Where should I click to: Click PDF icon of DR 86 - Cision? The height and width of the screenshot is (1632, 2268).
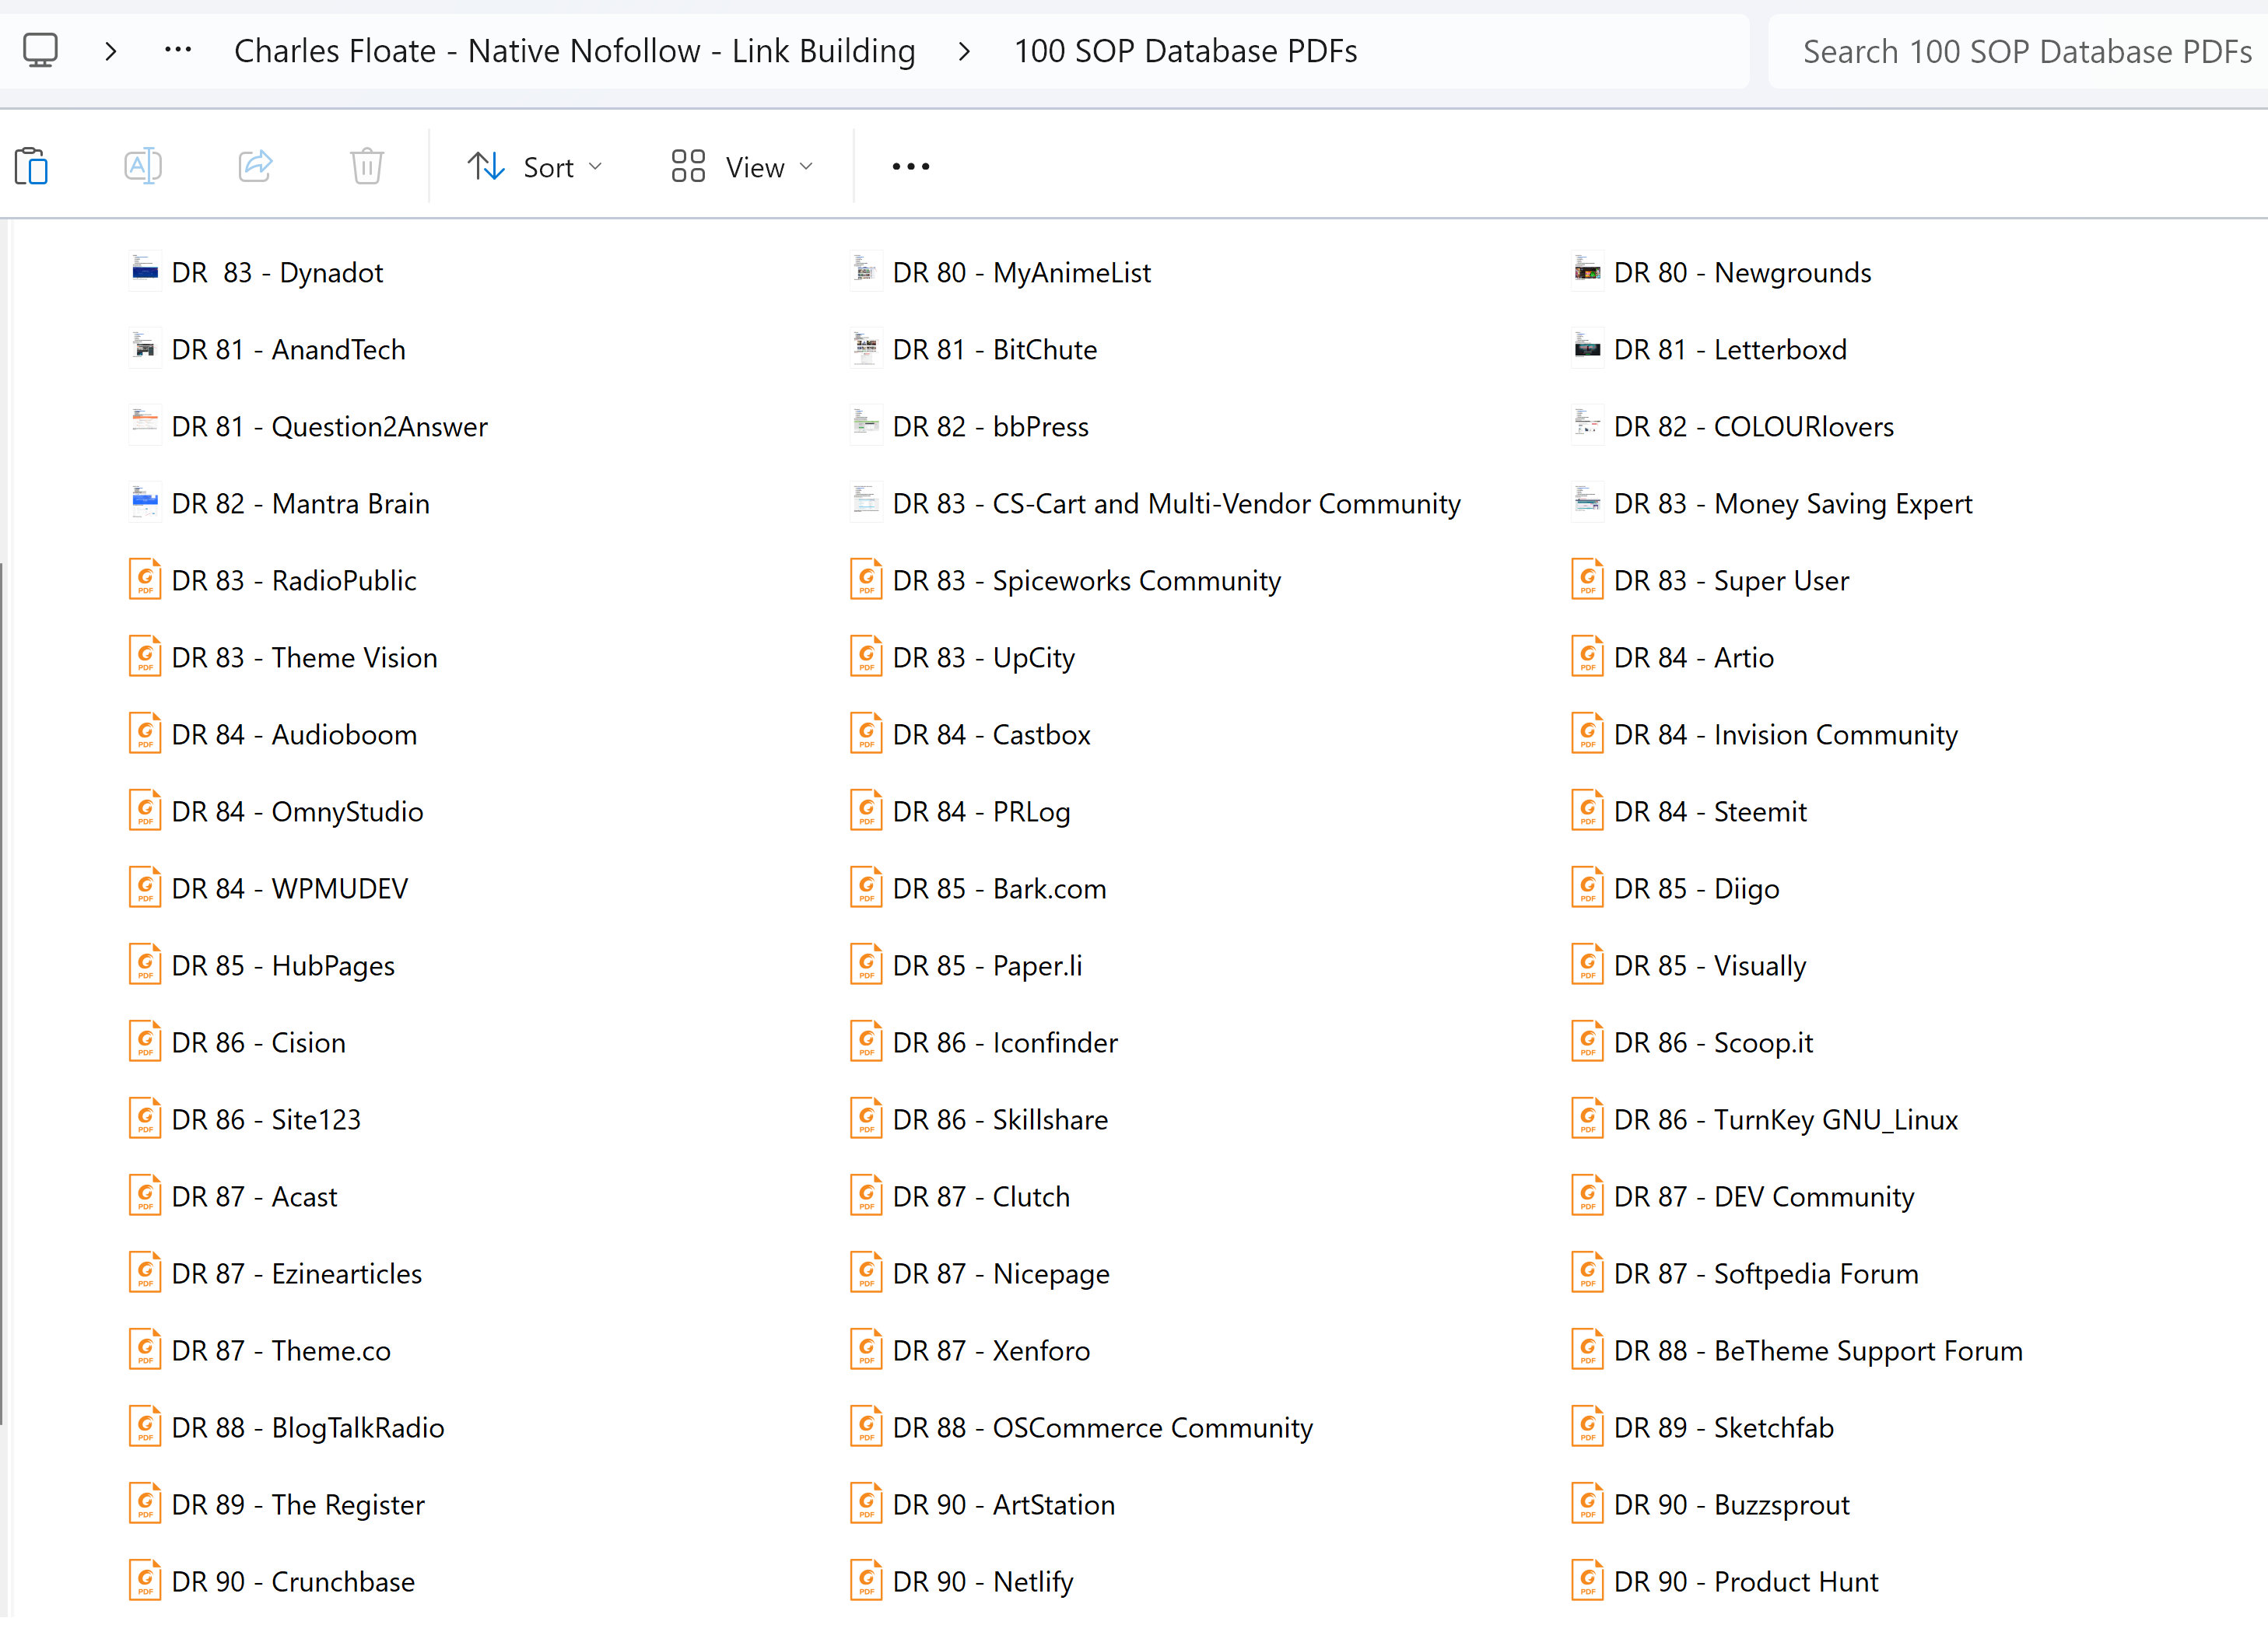[x=146, y=1042]
